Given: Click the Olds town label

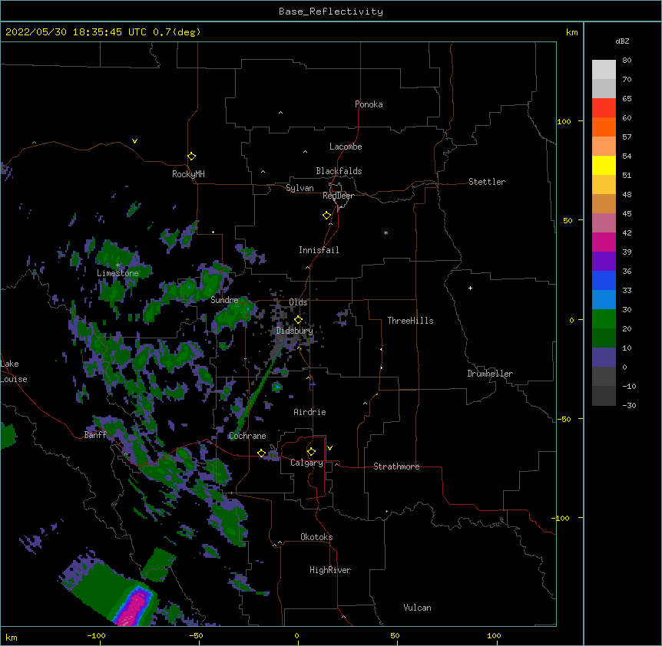Looking at the screenshot, I should pos(298,302).
